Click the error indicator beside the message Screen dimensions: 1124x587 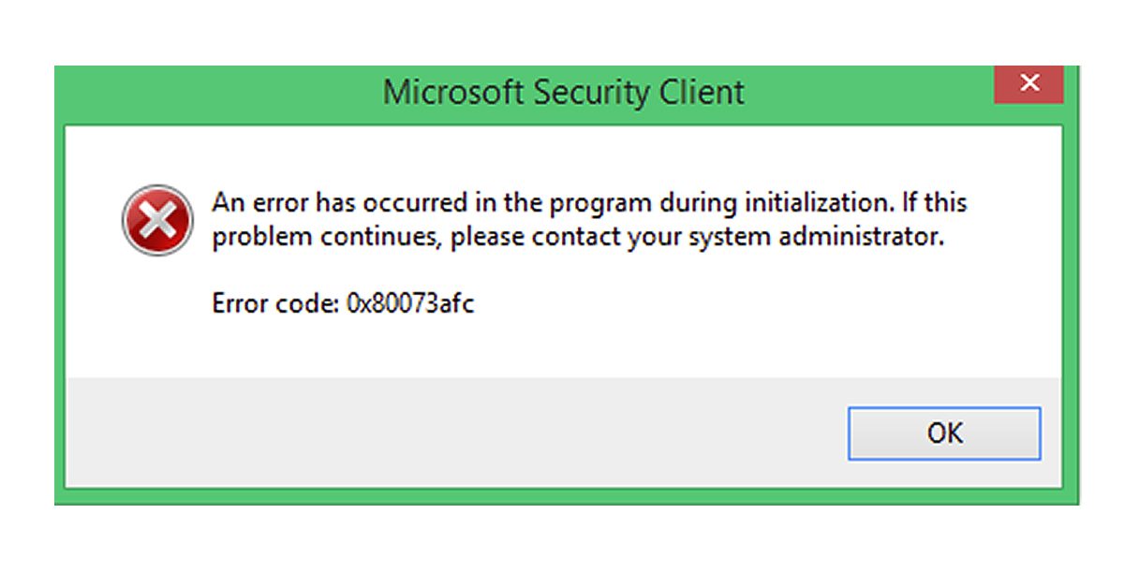click(x=156, y=218)
